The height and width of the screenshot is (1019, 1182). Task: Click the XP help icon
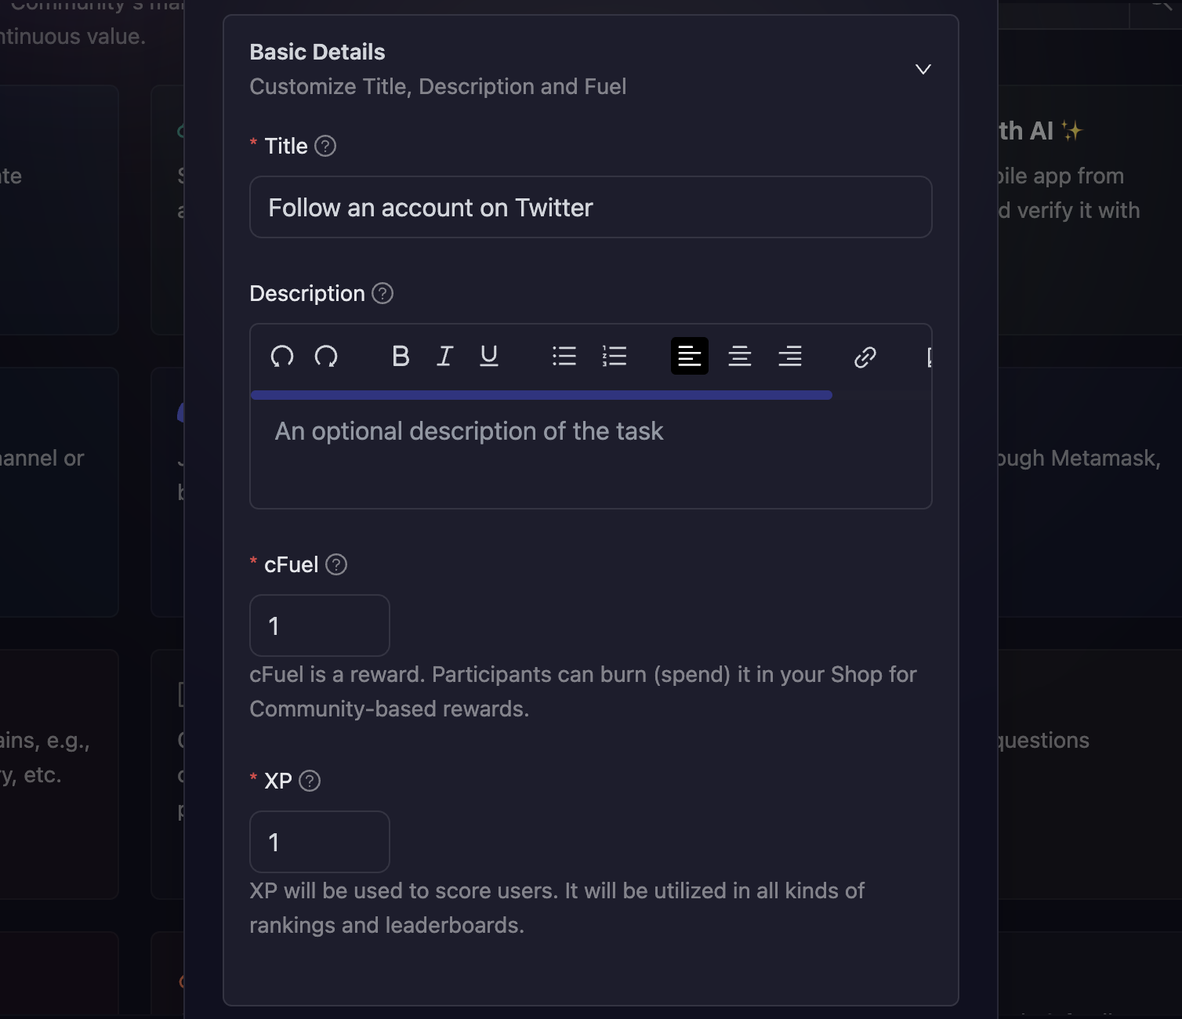310,781
